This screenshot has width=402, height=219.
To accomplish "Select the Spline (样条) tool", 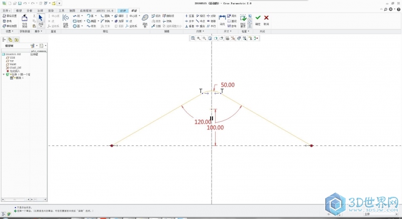I will [91, 26].
